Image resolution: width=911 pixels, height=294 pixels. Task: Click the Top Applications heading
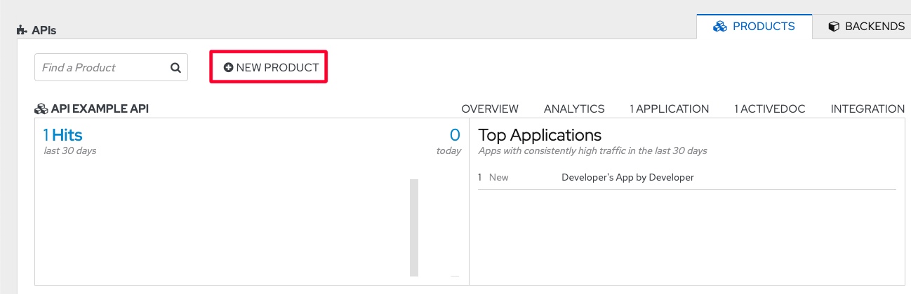click(x=540, y=135)
